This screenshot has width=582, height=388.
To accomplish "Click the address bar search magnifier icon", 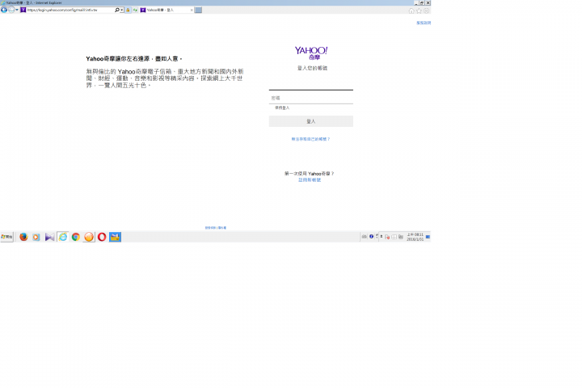I will pos(117,10).
